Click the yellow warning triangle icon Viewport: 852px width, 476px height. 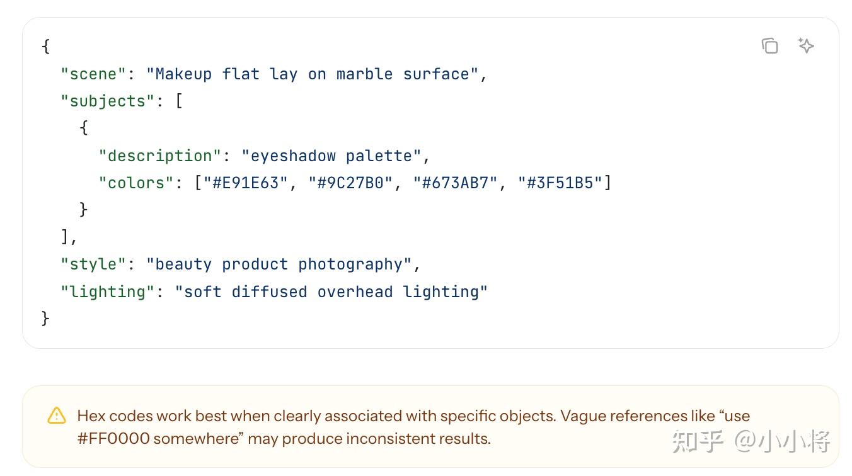coord(57,416)
